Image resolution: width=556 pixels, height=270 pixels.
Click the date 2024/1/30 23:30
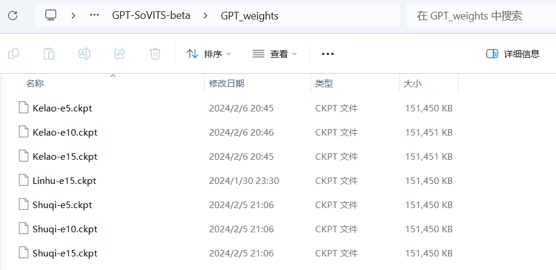pyautogui.click(x=244, y=181)
